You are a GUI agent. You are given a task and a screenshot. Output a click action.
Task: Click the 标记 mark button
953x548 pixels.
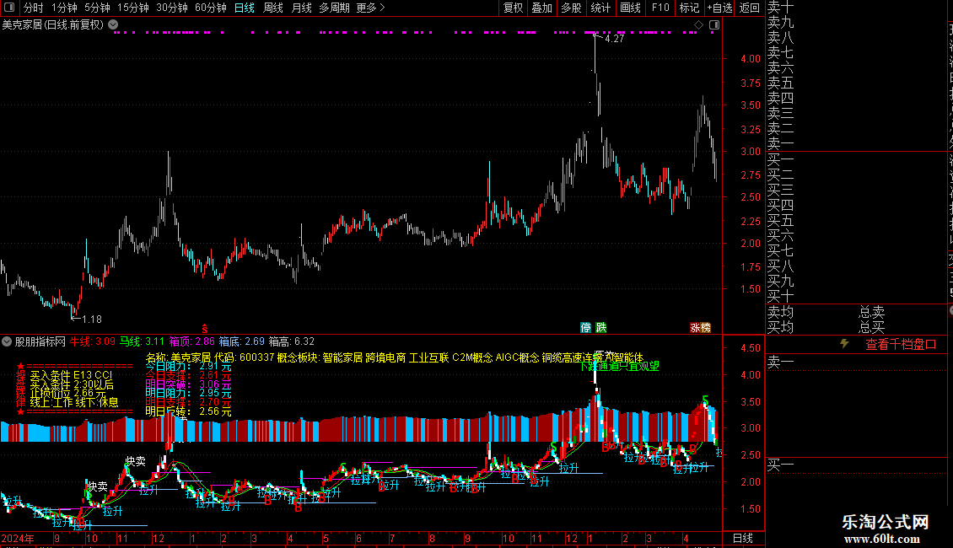coord(689,8)
